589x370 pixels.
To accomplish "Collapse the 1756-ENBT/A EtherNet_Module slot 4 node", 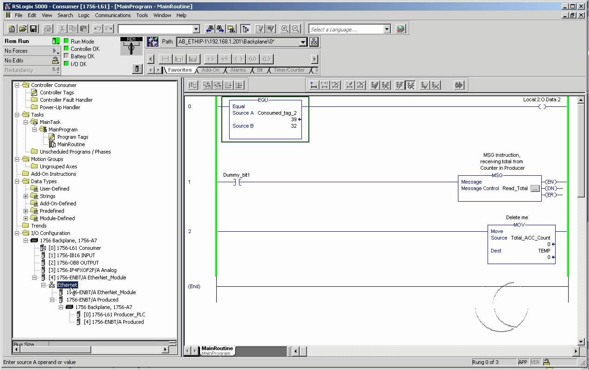I will coord(35,277).
